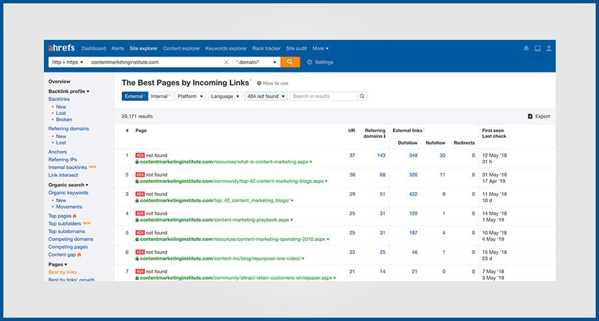Click the lock icon beside content-marketing-playbook URL
The image size is (599, 321).
(x=137, y=220)
